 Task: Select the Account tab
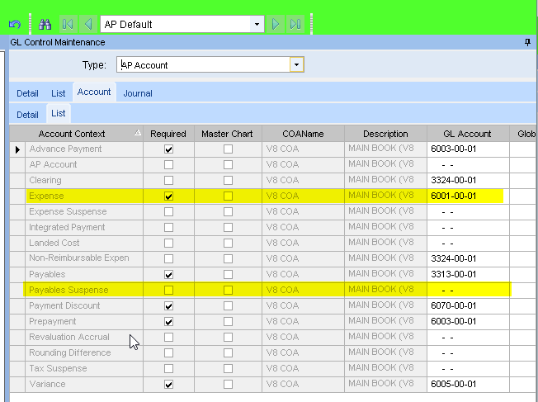[94, 92]
